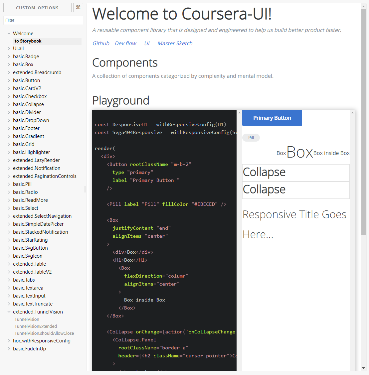This screenshot has width=369, height=375.
Task: Click the main page scrollbar thumb
Action: pos(363,122)
